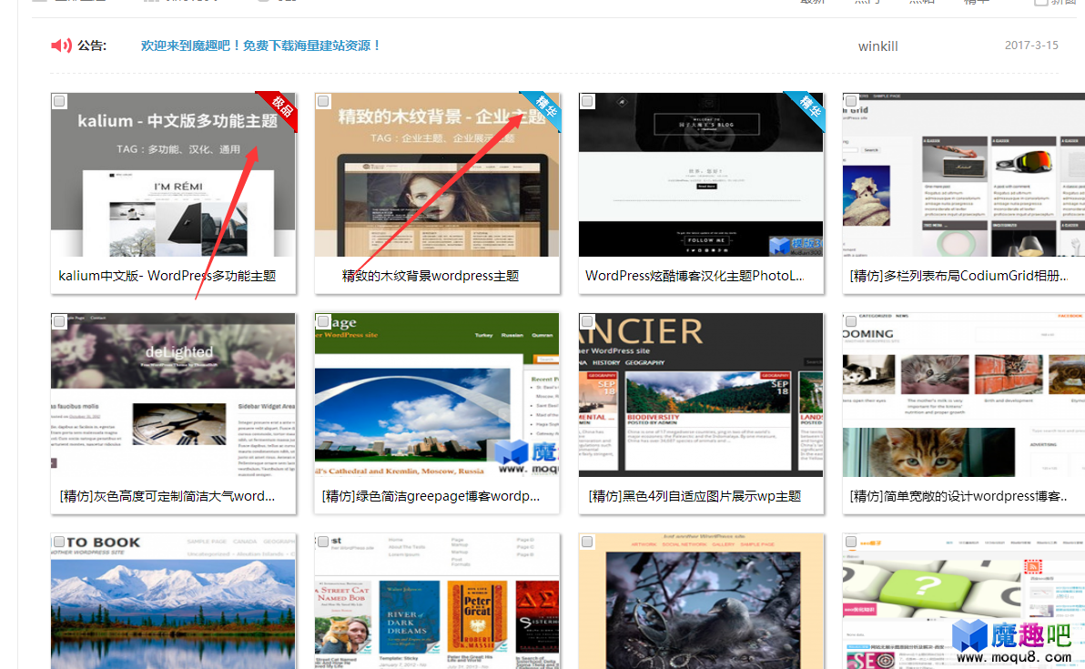Screen dimensions: 1085x669
Task: Open the announcement link 欢迎来到魔趣吧
Action: tap(261, 46)
